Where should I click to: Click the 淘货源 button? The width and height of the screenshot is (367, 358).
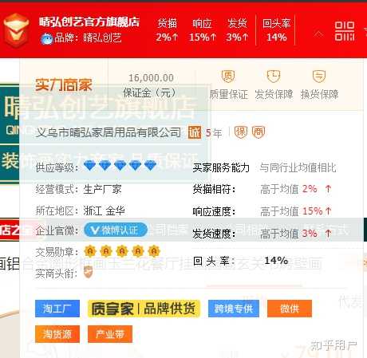click(x=57, y=334)
